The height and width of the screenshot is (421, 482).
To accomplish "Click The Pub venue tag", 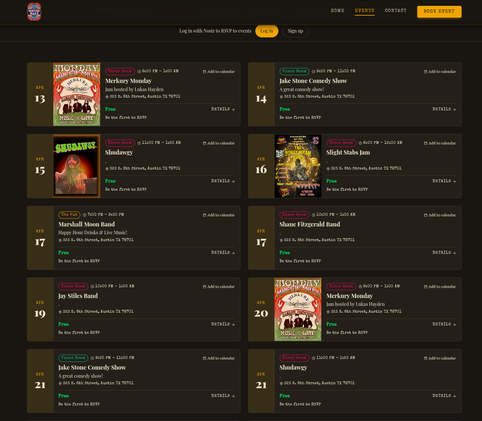I will (69, 215).
